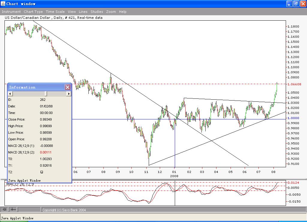Screen dimensions: 307x222
Task: Close the Information panel
Action: 67,87
